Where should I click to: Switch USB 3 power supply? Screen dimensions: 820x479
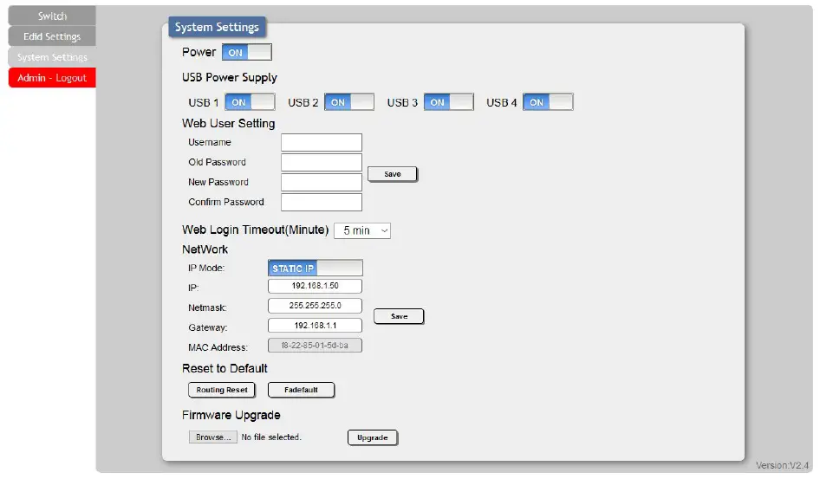449,102
